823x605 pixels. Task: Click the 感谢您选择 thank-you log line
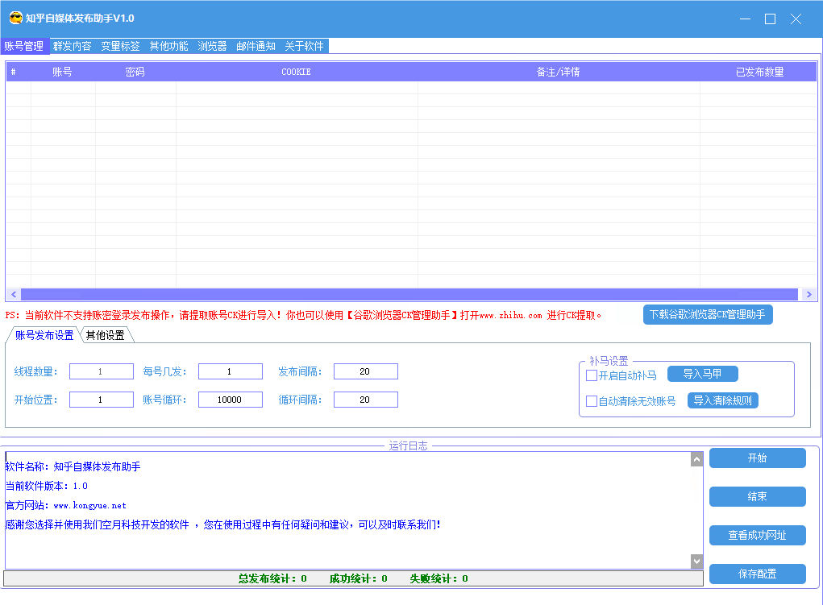pyautogui.click(x=222, y=524)
